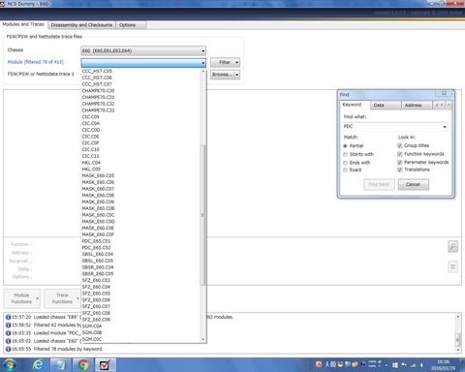Toggle the Parameter keywords checkbox
465x372 pixels.
click(x=400, y=163)
